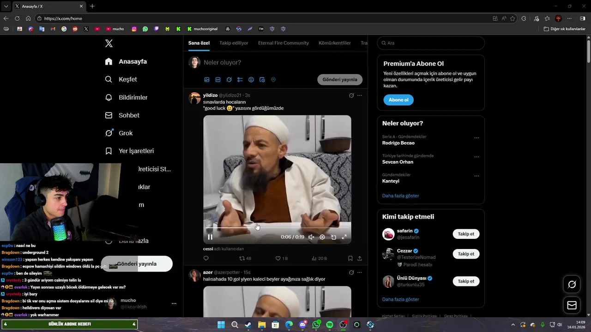This screenshot has width=591, height=332.
Task: Schedule post via calendar icon
Action: pos(262,80)
